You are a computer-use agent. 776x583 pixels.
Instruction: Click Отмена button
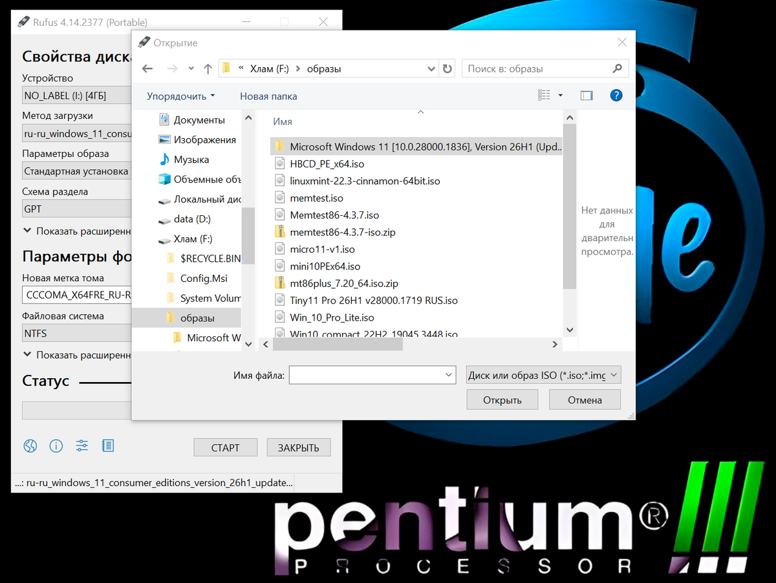tap(585, 400)
